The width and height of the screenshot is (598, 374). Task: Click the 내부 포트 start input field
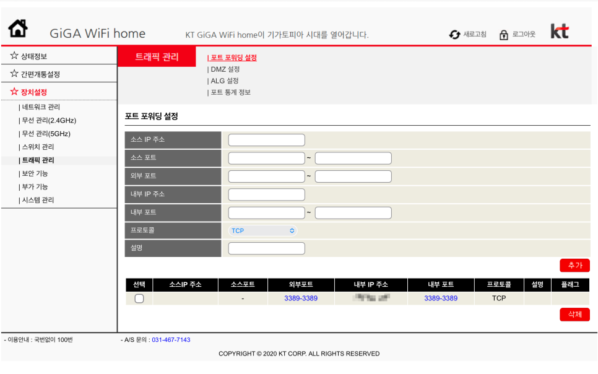click(267, 213)
